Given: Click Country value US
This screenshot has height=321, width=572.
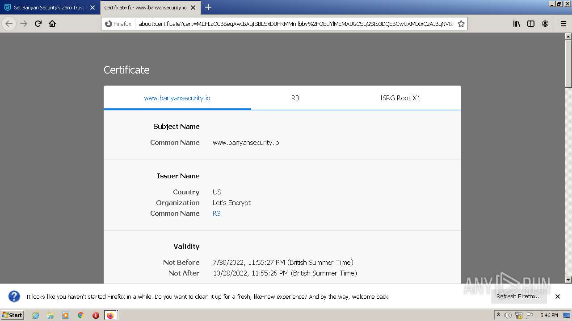Looking at the screenshot, I should [217, 192].
